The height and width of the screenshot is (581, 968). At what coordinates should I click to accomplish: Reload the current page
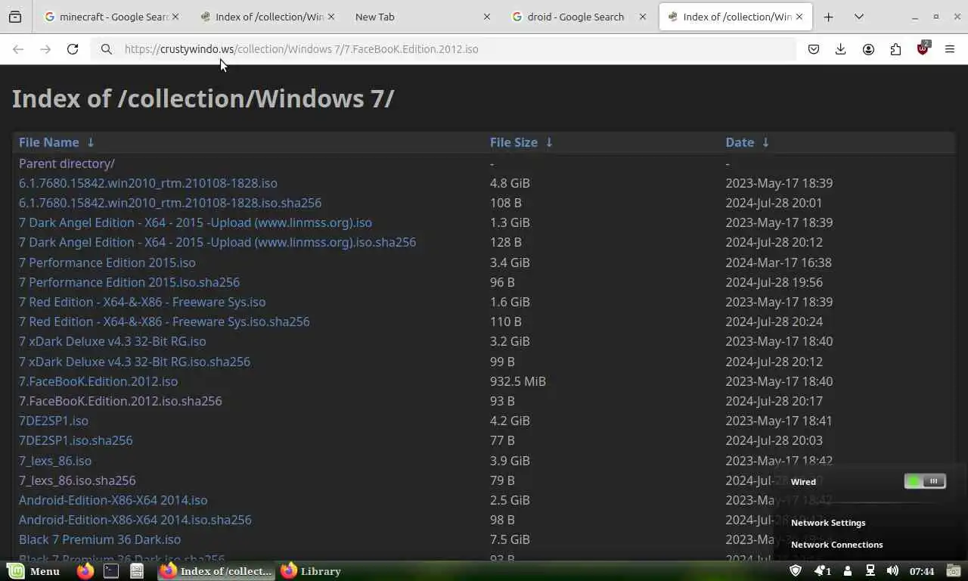coord(73,49)
